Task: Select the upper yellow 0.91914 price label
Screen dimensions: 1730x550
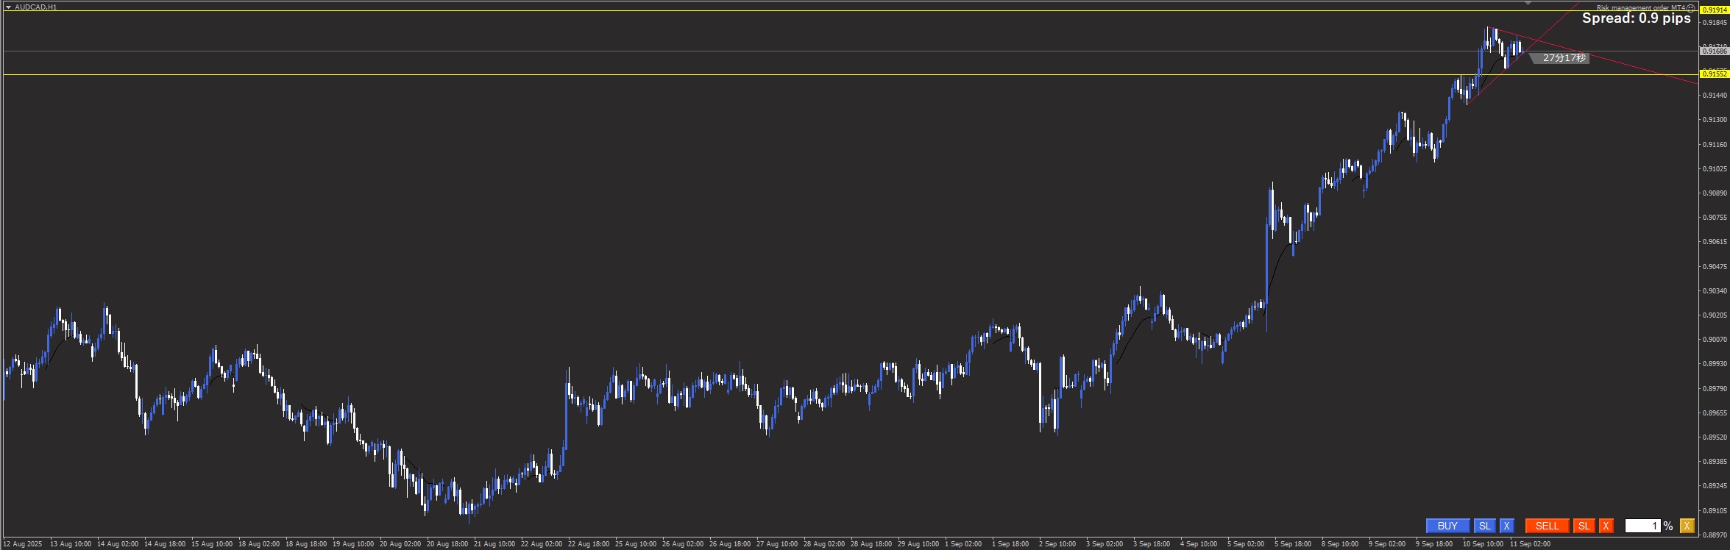Action: coord(1715,10)
